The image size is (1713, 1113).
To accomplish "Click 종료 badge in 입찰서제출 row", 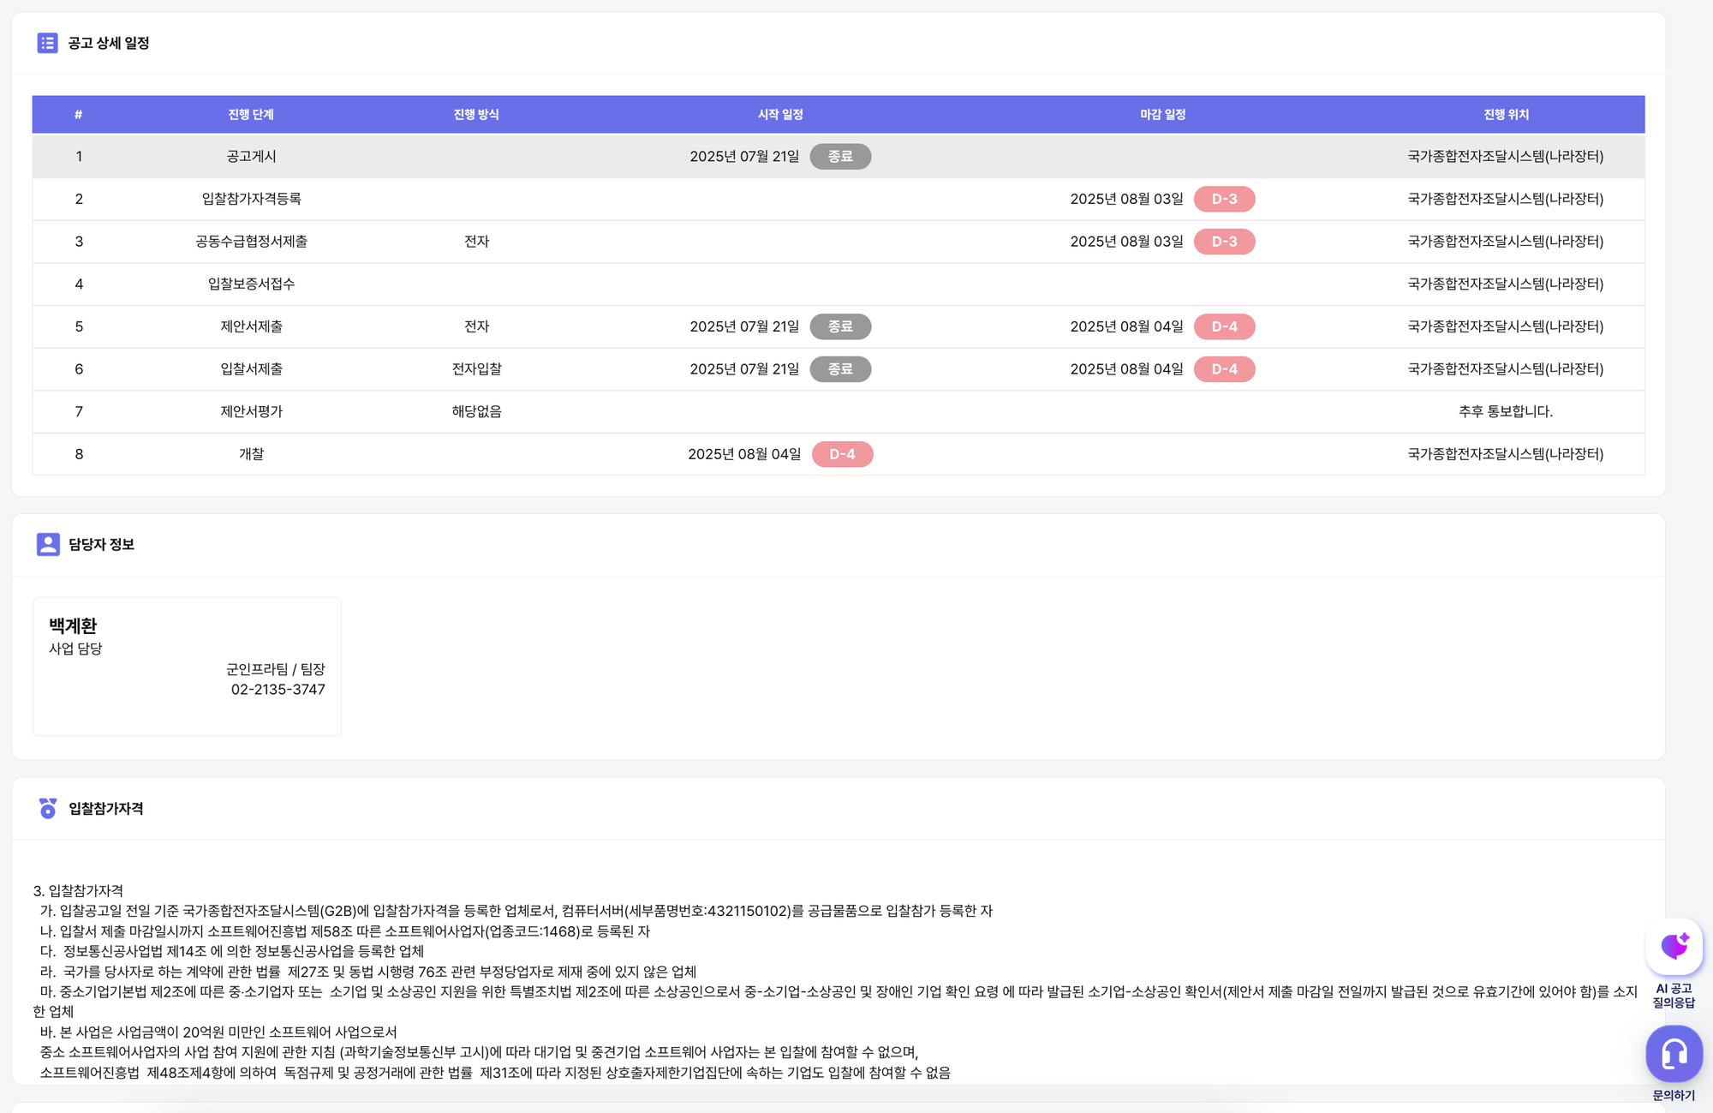I will 839,369.
